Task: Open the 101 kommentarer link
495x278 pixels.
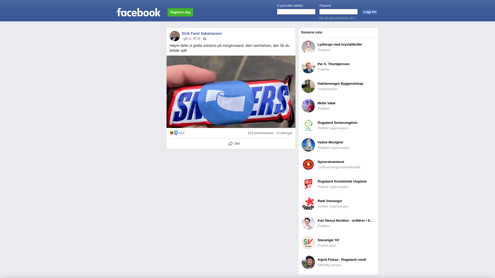Action: click(x=261, y=133)
